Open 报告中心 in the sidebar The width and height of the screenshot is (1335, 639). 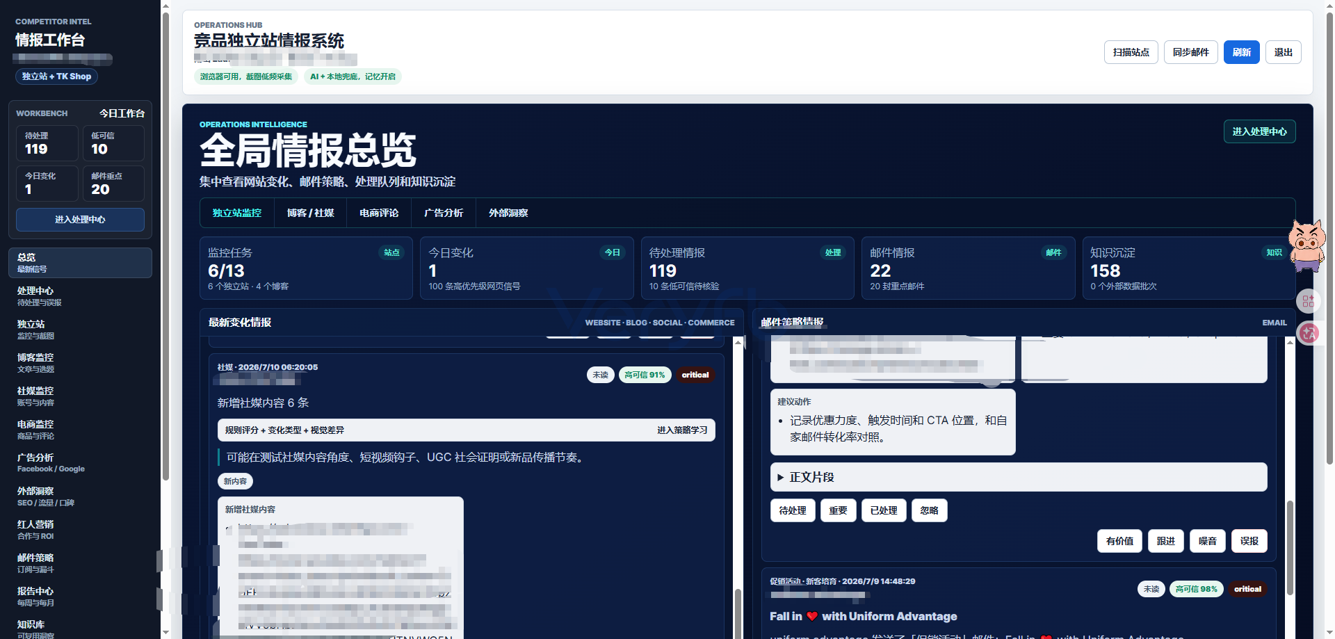[80, 597]
